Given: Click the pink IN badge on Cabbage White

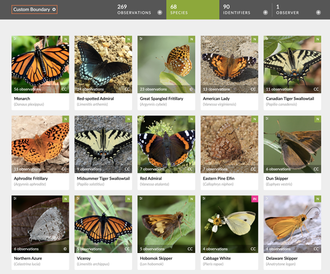Looking at the screenshot, I should (x=254, y=199).
